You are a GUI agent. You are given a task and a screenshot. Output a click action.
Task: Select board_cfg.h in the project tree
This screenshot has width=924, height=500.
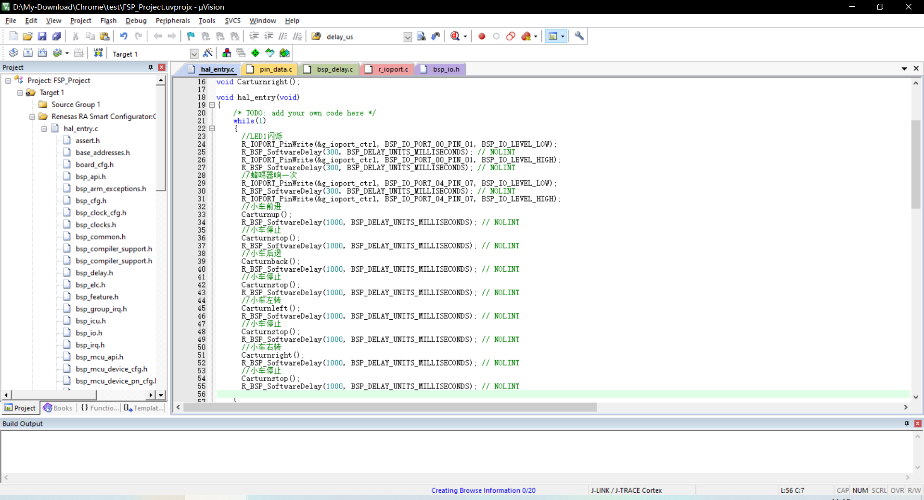(x=95, y=165)
